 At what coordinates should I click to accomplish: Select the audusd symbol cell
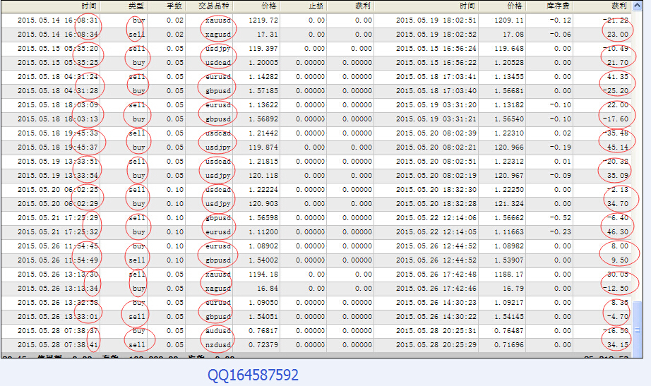pos(218,331)
